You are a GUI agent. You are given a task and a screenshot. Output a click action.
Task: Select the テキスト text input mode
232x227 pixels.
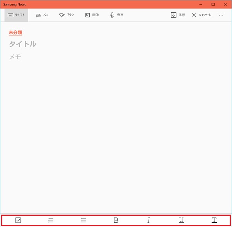point(16,15)
